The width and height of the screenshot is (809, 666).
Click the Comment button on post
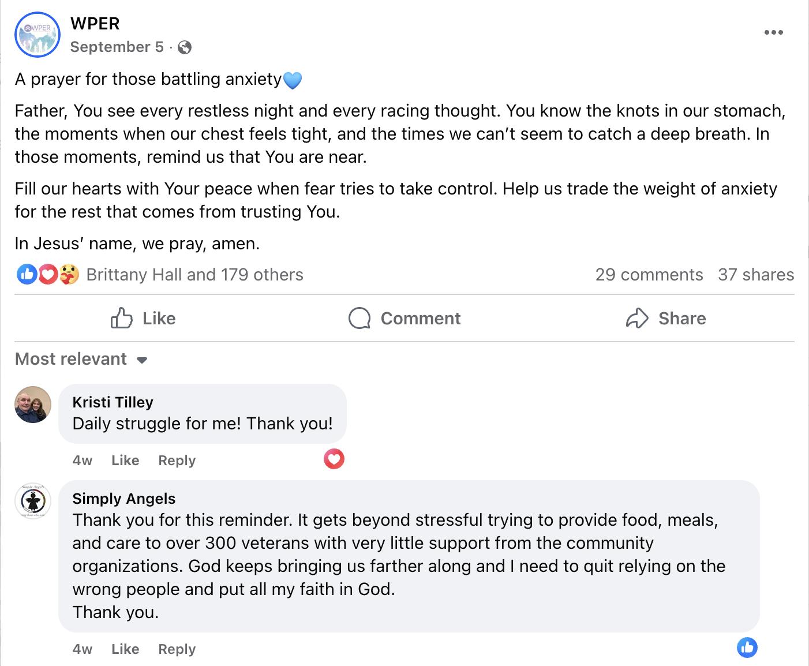tap(404, 319)
